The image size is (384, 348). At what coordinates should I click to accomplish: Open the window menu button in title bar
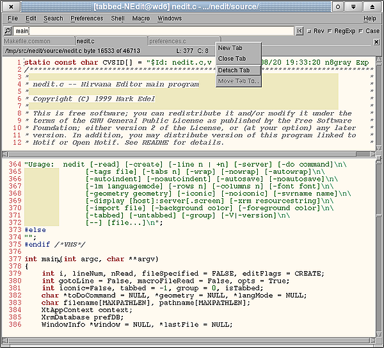[x=11, y=6]
